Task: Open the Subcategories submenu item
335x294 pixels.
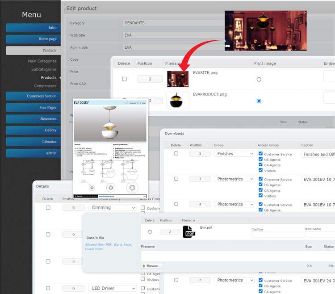Action: pos(44,69)
